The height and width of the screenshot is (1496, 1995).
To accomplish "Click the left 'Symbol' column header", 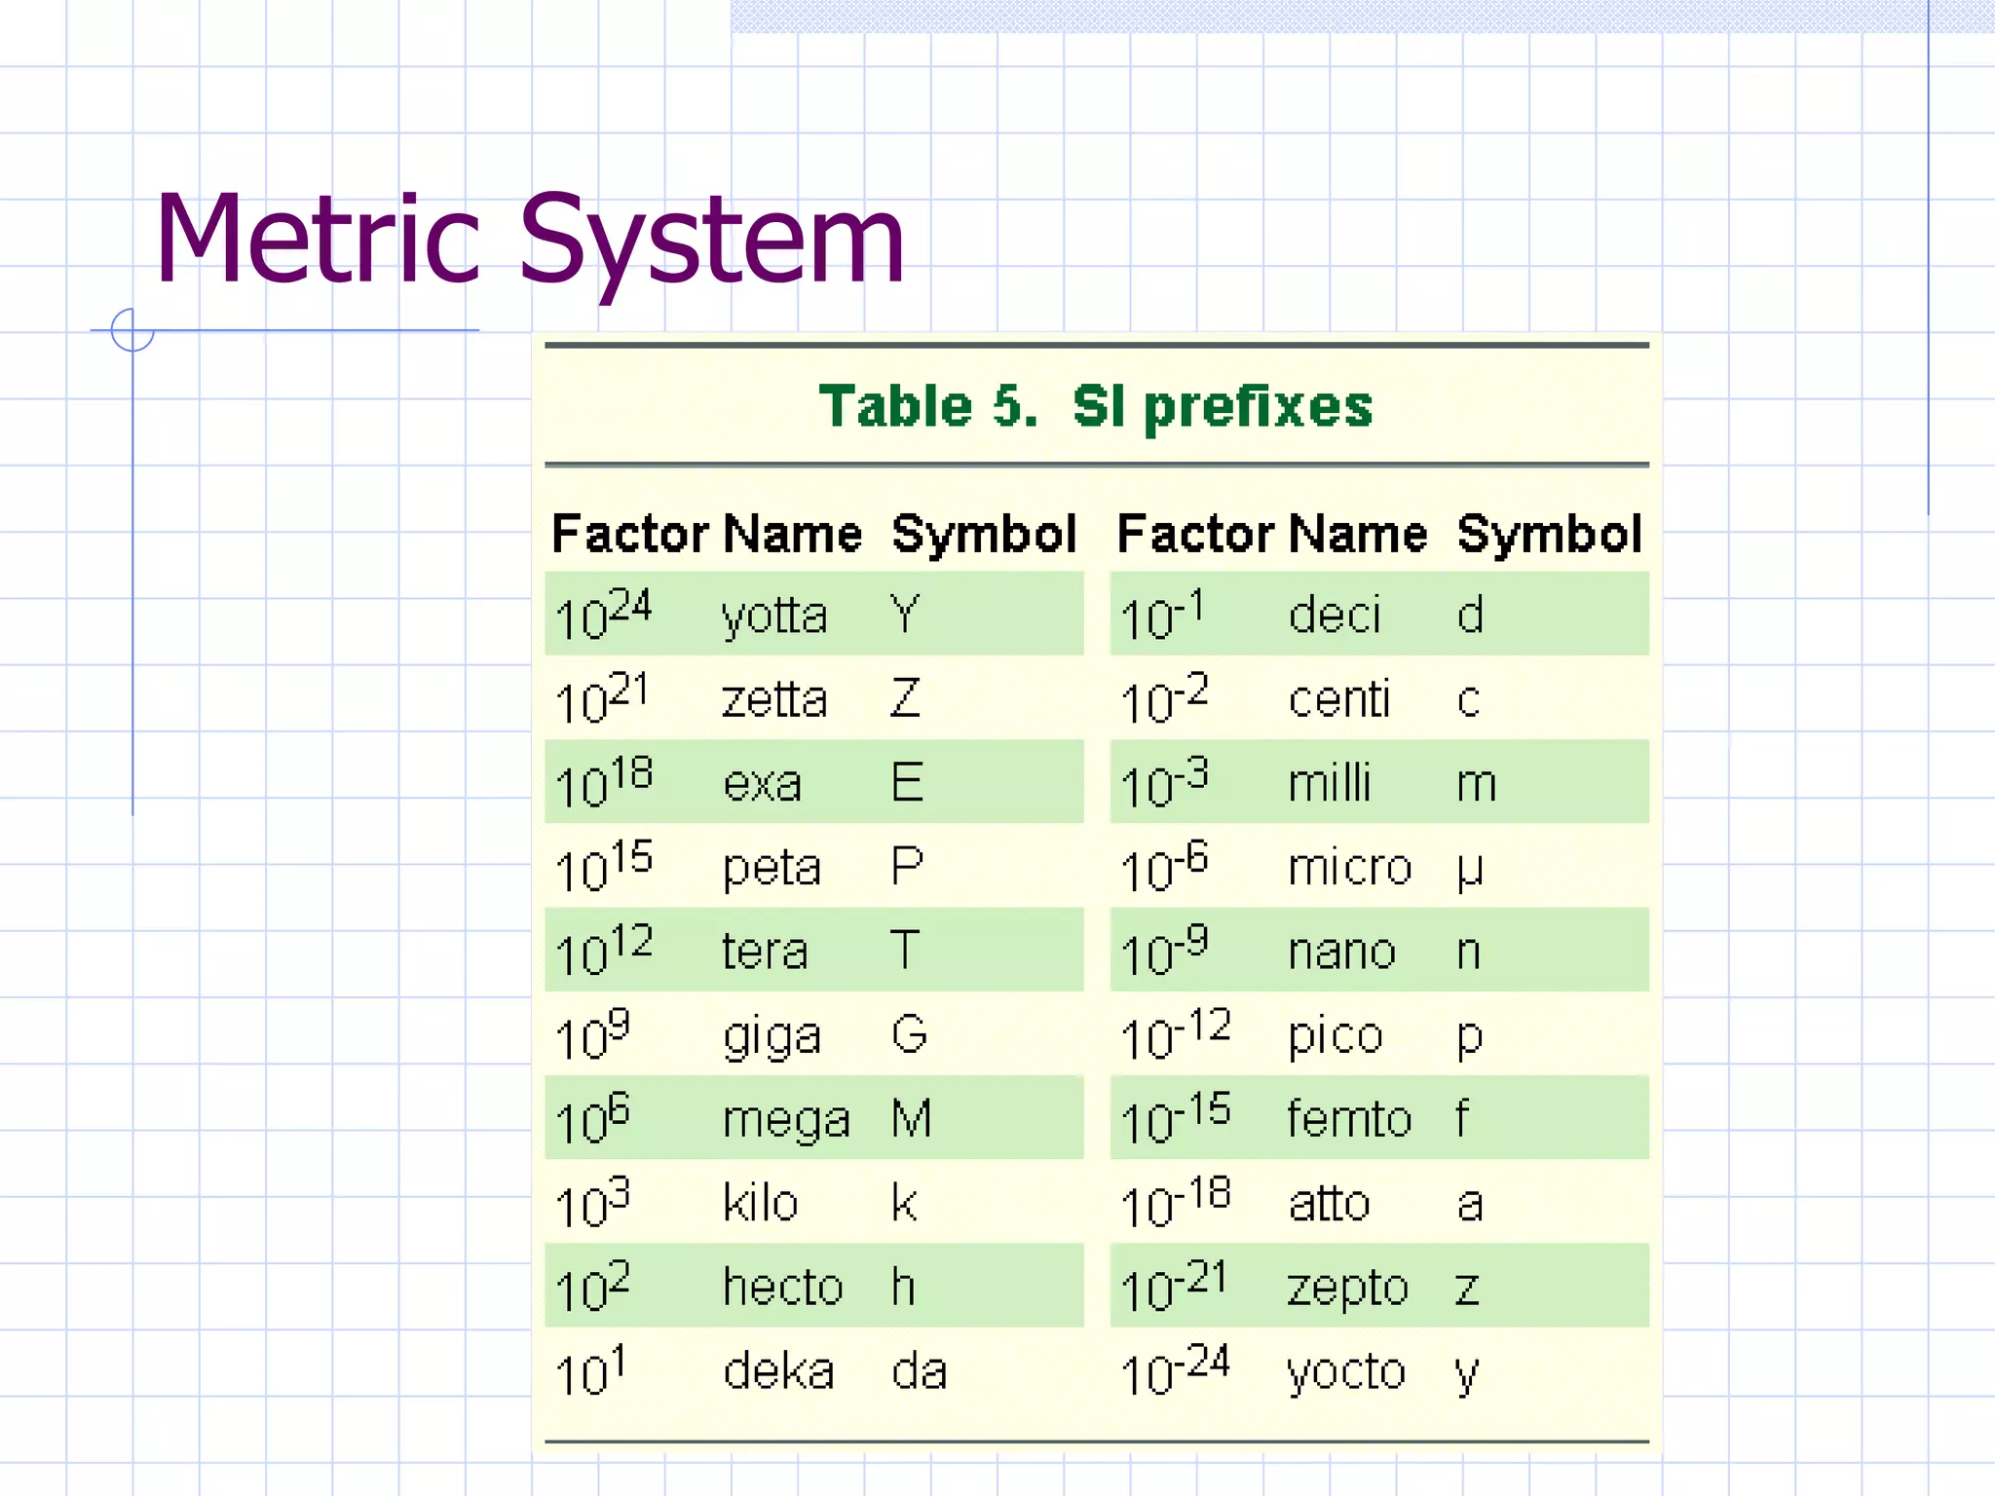I will point(984,535).
